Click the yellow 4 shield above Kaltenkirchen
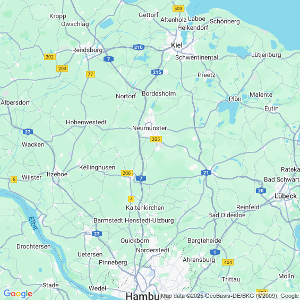Viewport: 300px width, 300px height. click(131, 199)
